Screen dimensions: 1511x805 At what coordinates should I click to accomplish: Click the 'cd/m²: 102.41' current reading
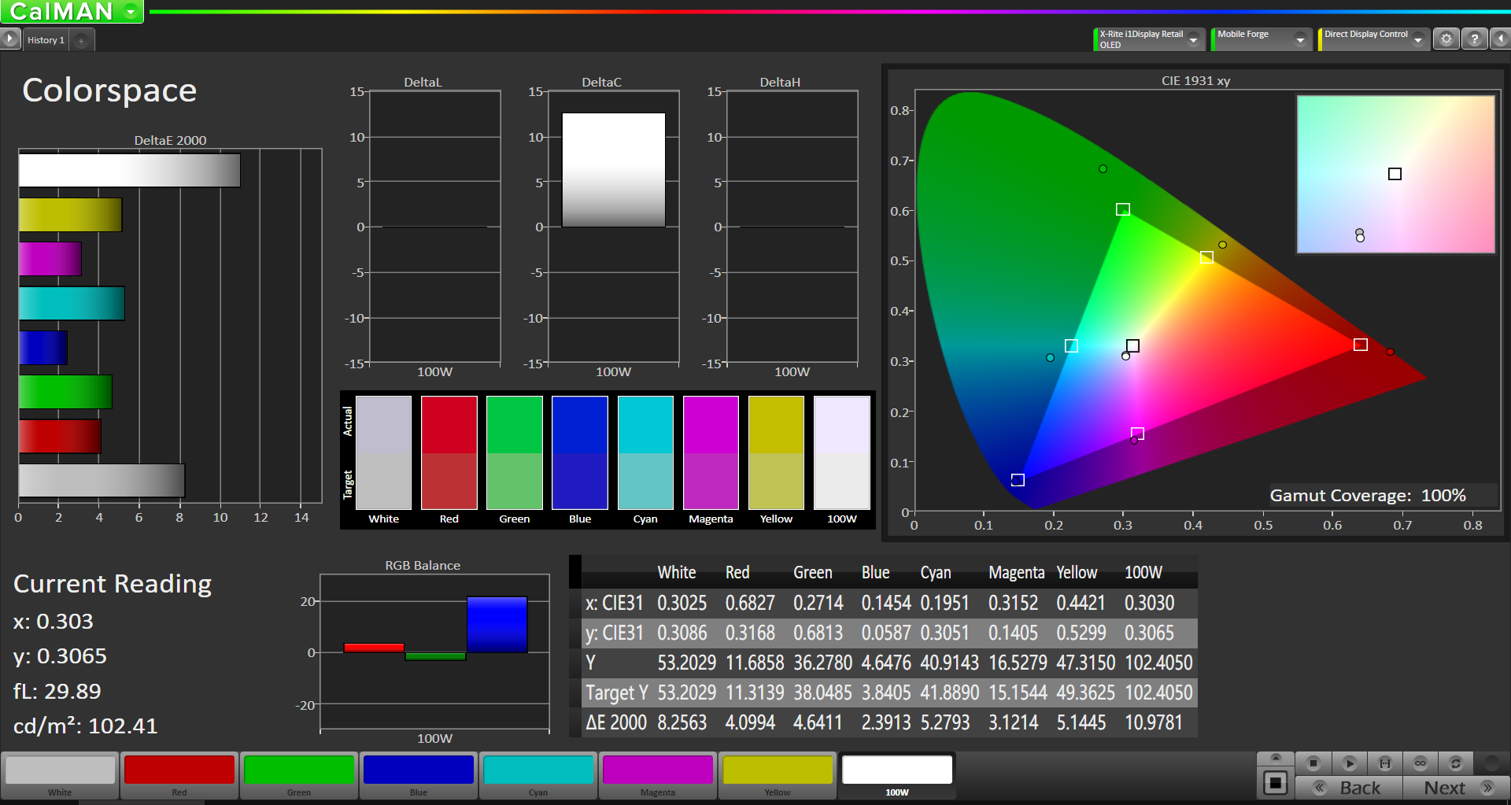(x=86, y=726)
